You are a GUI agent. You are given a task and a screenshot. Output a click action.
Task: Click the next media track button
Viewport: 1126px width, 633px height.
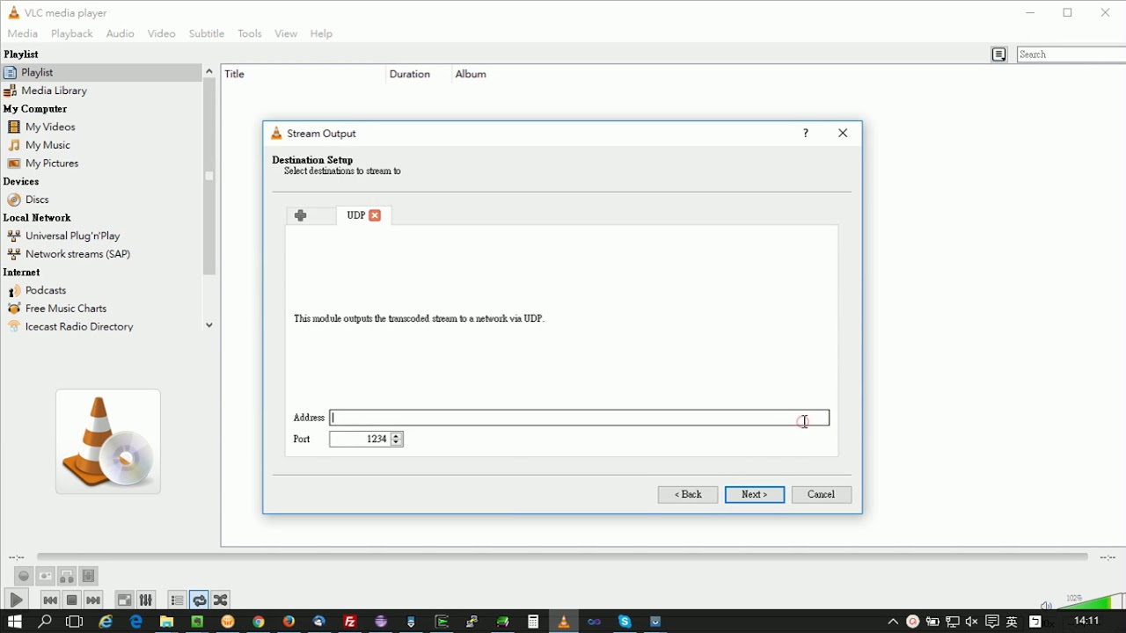pos(93,600)
